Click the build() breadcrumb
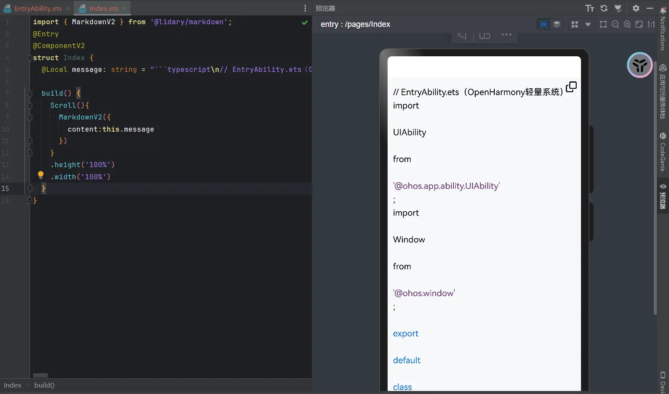This screenshot has height=394, width=669. [44, 385]
